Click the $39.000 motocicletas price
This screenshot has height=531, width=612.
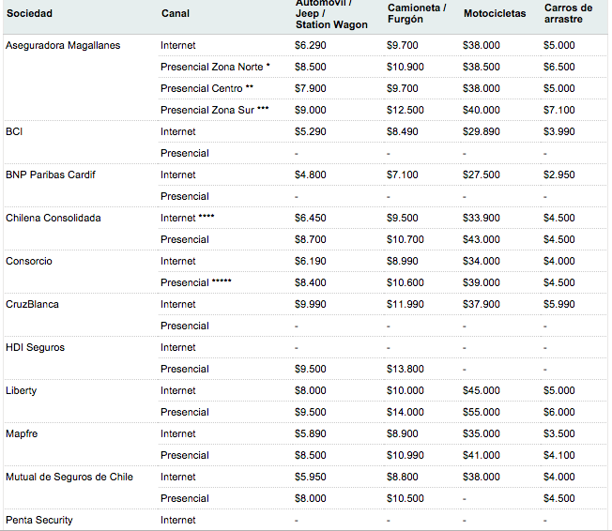(x=482, y=282)
